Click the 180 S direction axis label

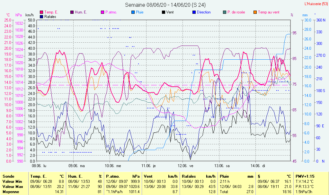[x=321, y=91]
